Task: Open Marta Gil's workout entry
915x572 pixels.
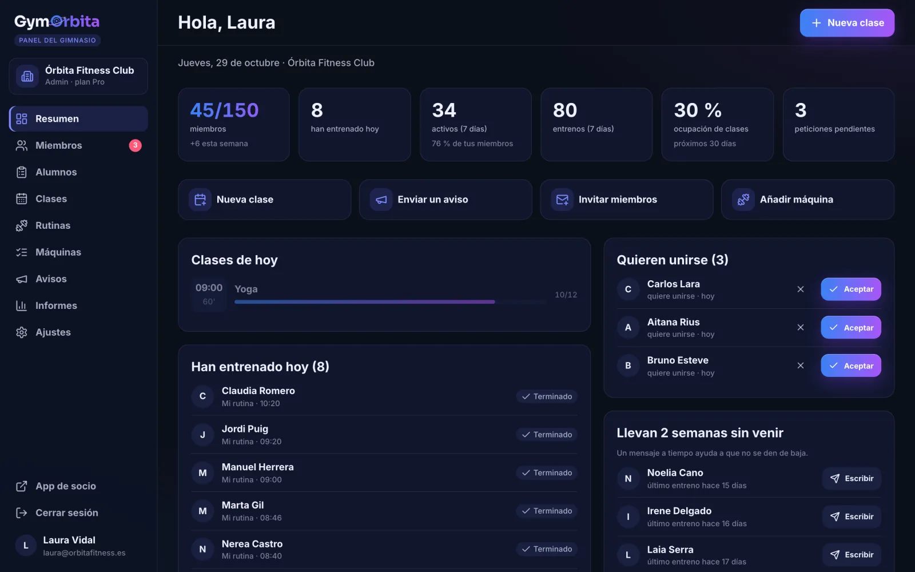Action: pos(384,511)
